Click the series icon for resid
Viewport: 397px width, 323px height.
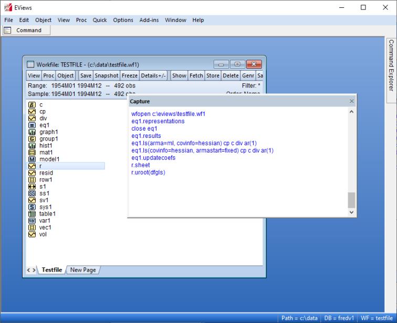point(32,173)
